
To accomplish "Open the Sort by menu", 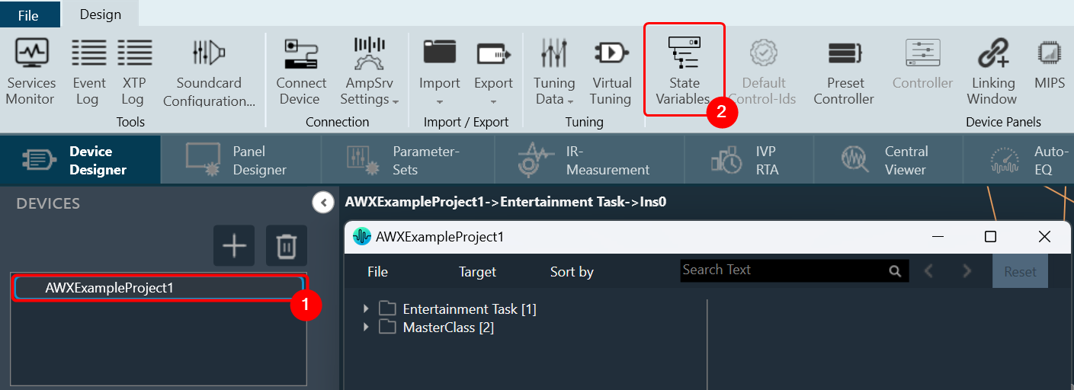I will pos(572,272).
